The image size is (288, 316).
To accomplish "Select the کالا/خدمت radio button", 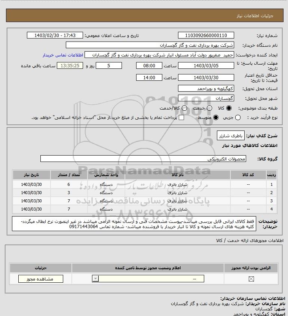I will click(x=184, y=108).
